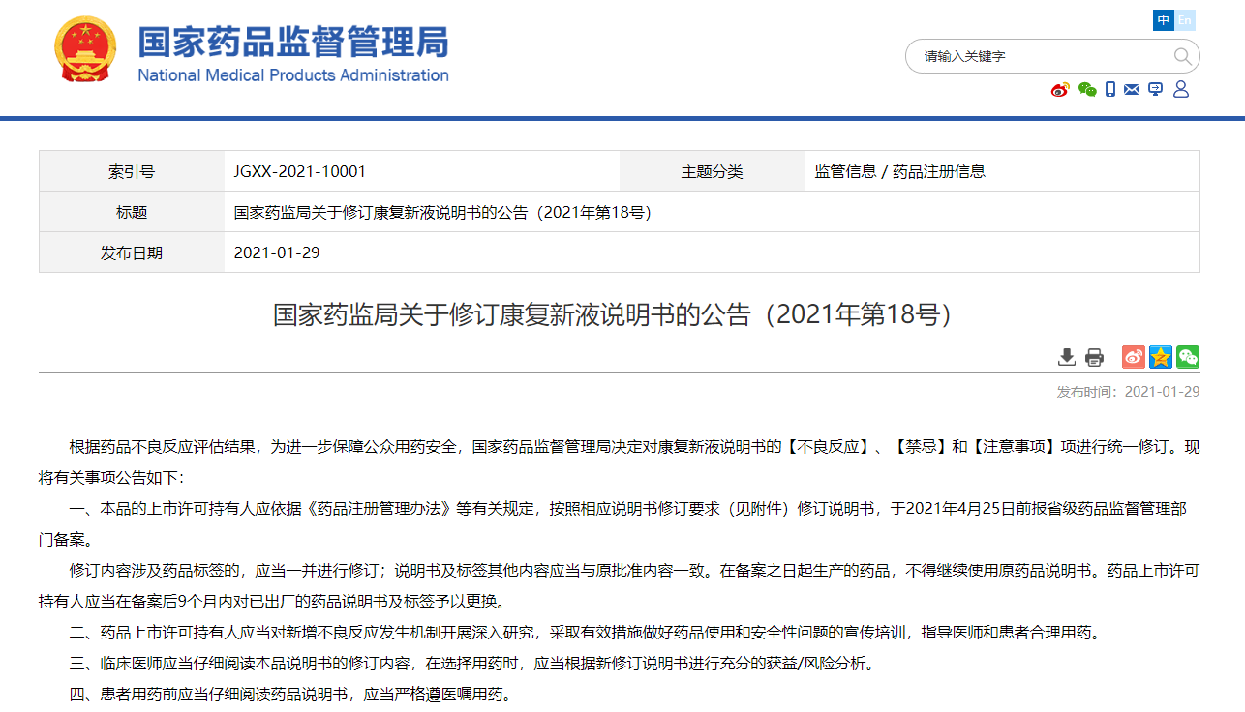Share article via green WeChat button

click(1188, 357)
